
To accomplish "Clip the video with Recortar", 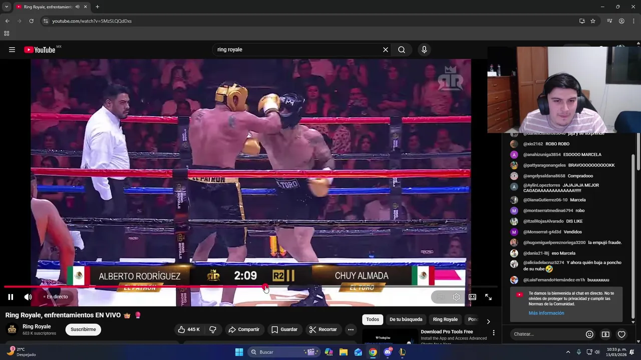I will pyautogui.click(x=323, y=329).
